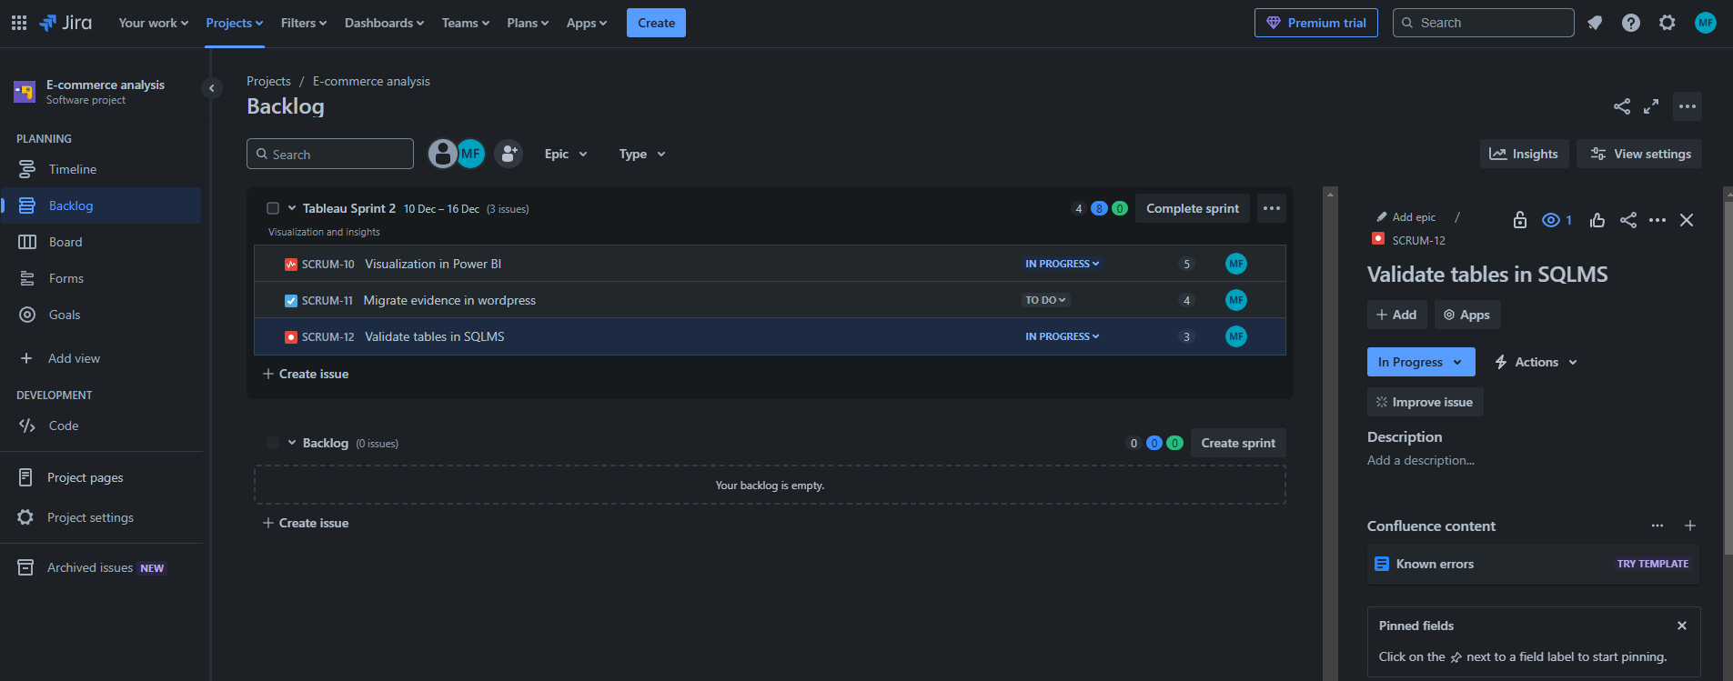Viewport: 1733px width, 681px height.
Task: Open the app switcher grid icon
Action: (x=19, y=23)
